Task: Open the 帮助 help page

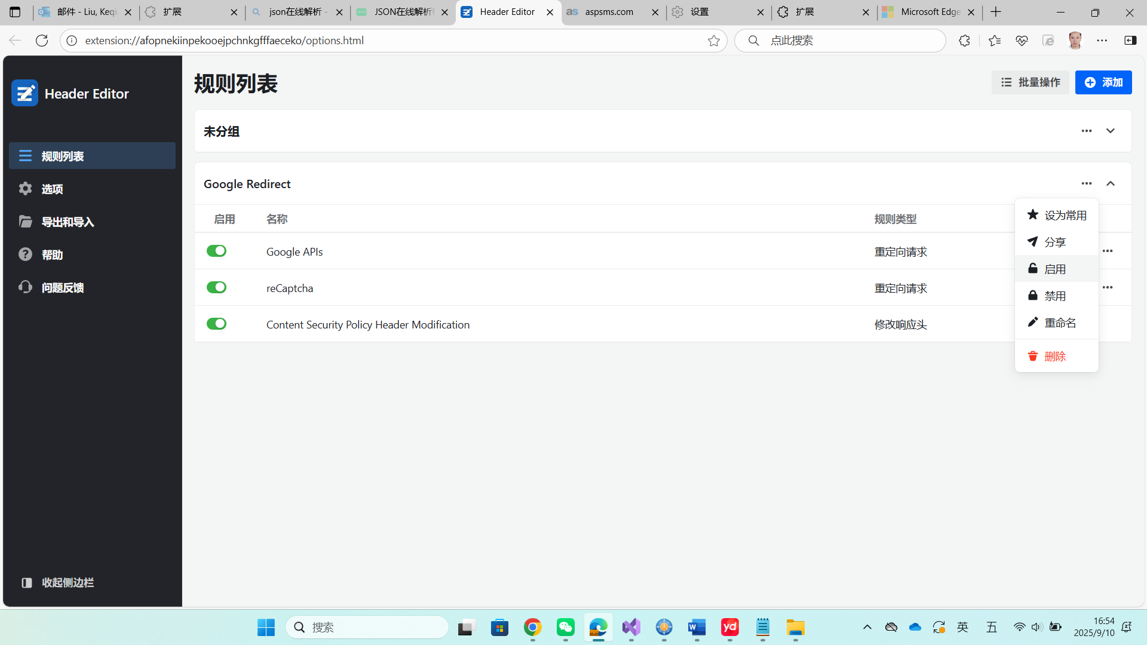Action: click(52, 255)
